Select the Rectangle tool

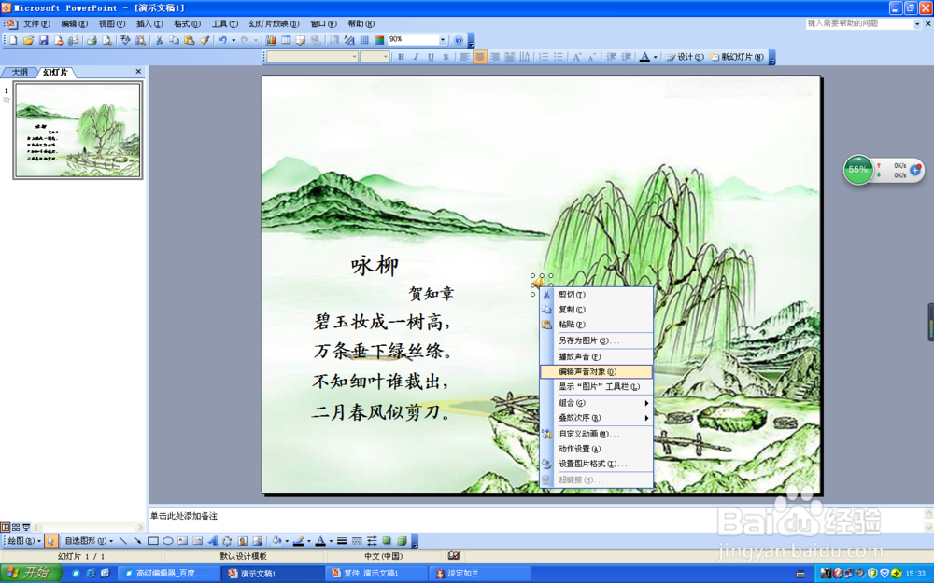(x=155, y=540)
